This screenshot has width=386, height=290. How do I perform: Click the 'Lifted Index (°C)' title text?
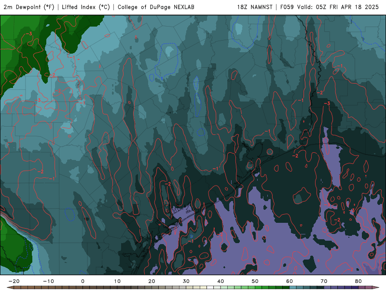pyautogui.click(x=86, y=7)
